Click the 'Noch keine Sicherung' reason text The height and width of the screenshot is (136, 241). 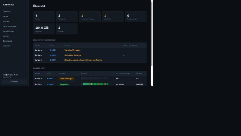click(73, 55)
